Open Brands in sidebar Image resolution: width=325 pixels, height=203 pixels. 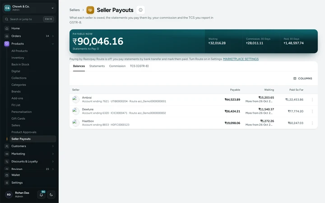16,92
